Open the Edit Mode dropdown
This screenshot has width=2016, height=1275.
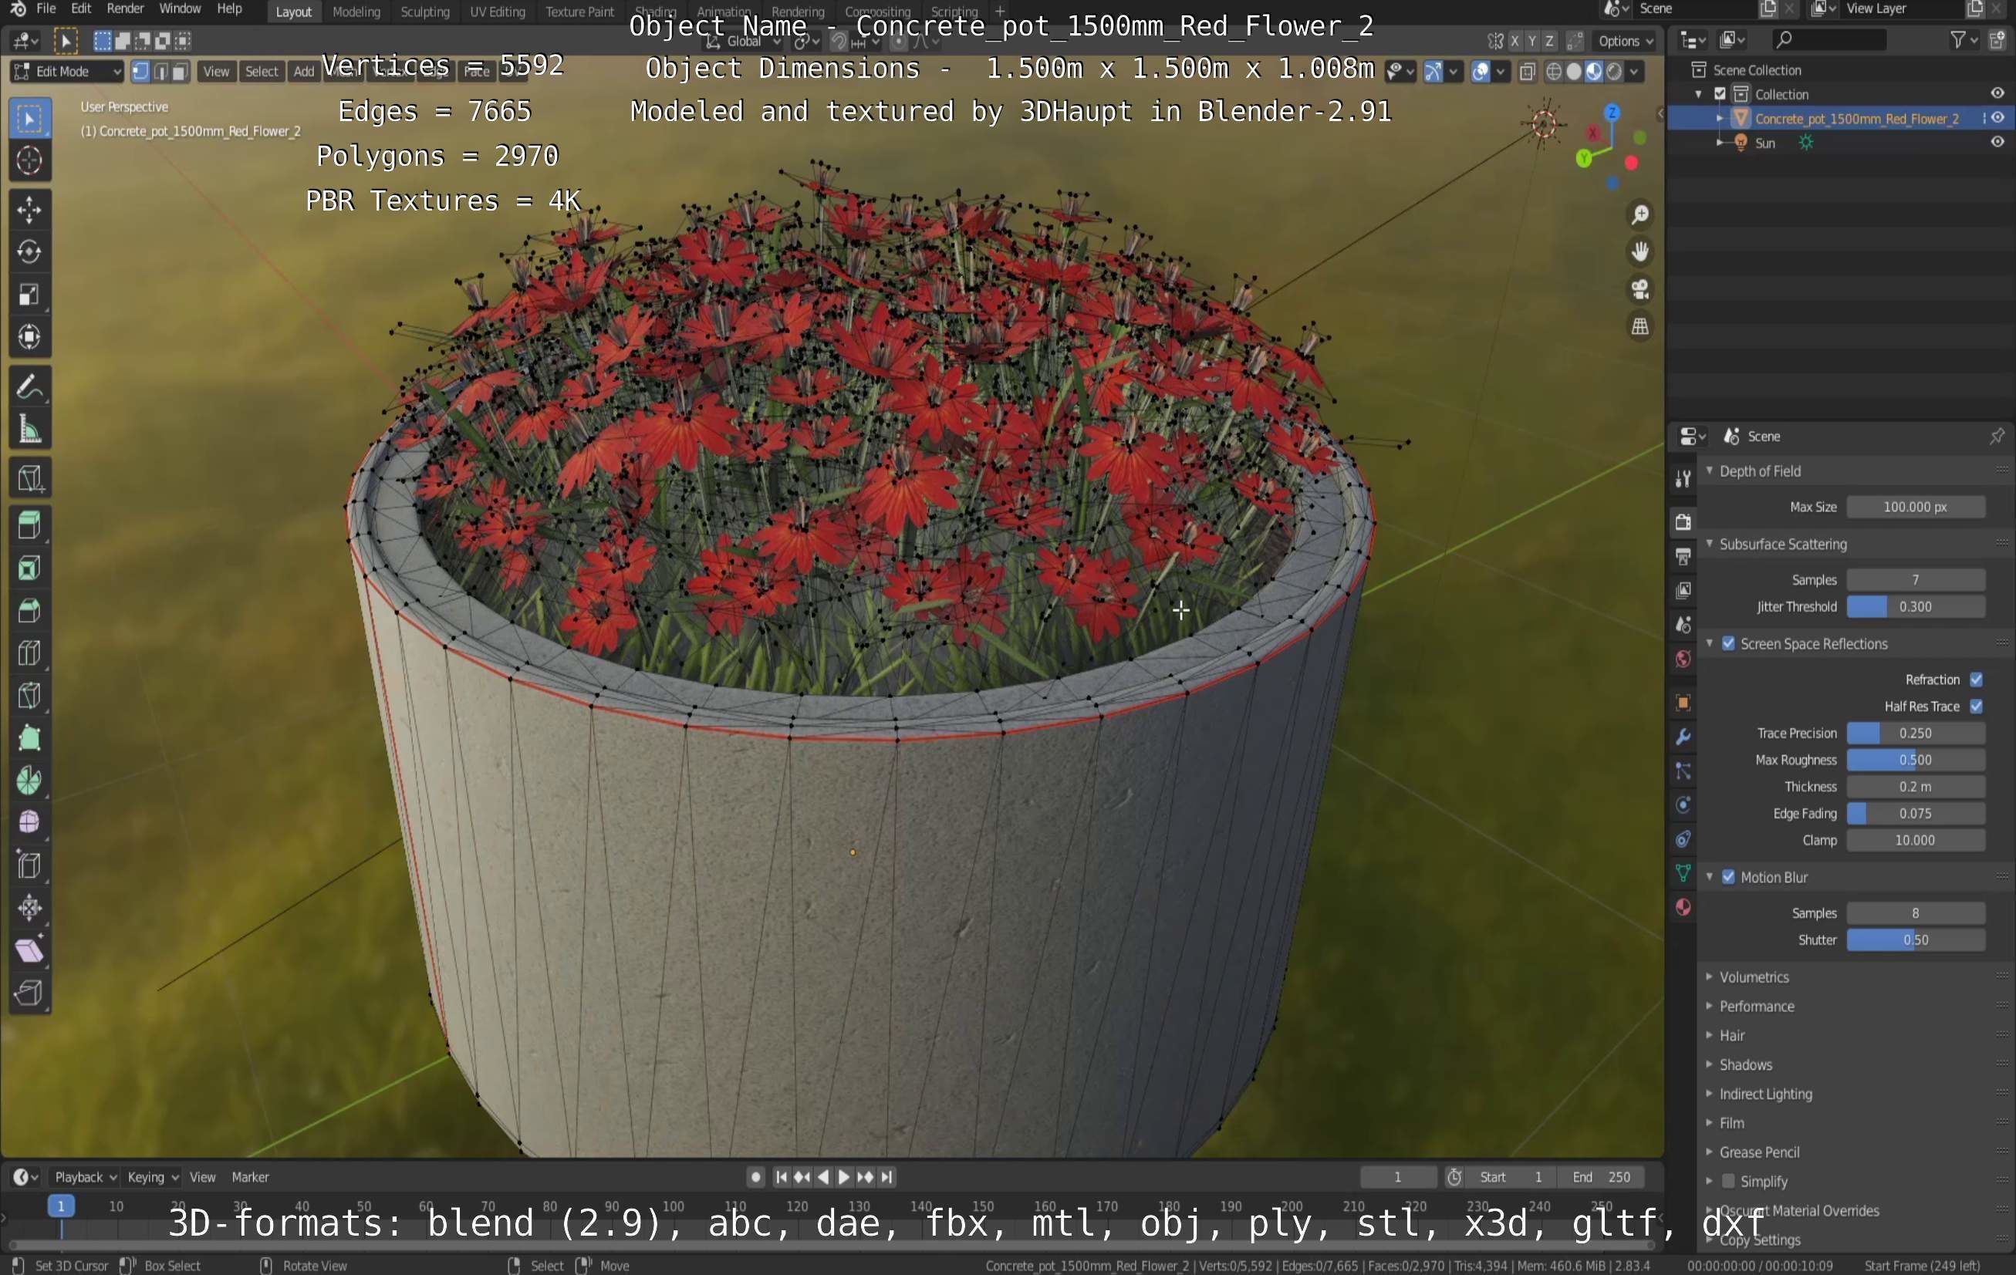(67, 71)
